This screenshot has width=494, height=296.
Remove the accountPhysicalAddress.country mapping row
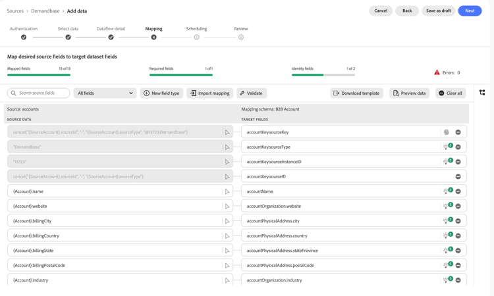click(458, 235)
